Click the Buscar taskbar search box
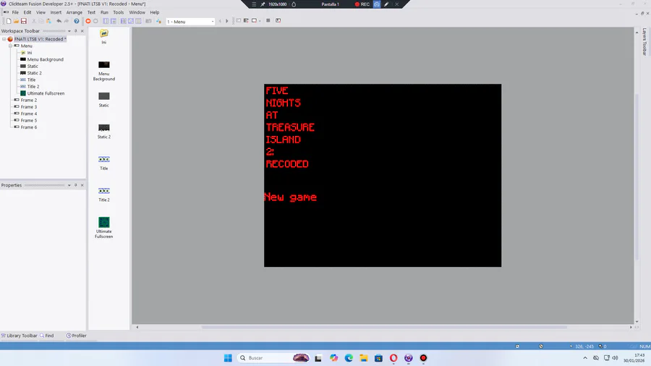The width and height of the screenshot is (651, 366). (274, 358)
